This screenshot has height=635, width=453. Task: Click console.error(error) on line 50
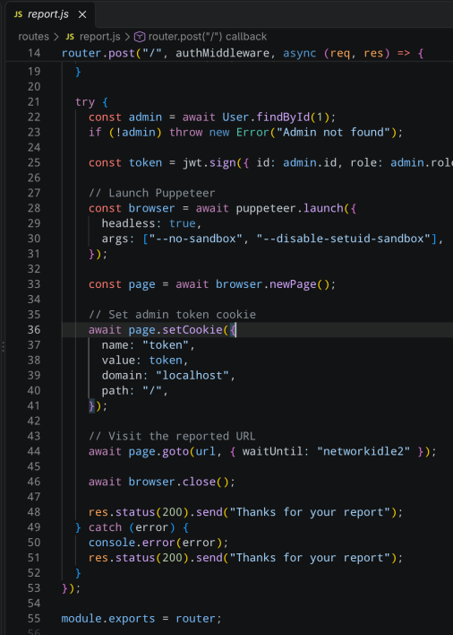(x=155, y=544)
